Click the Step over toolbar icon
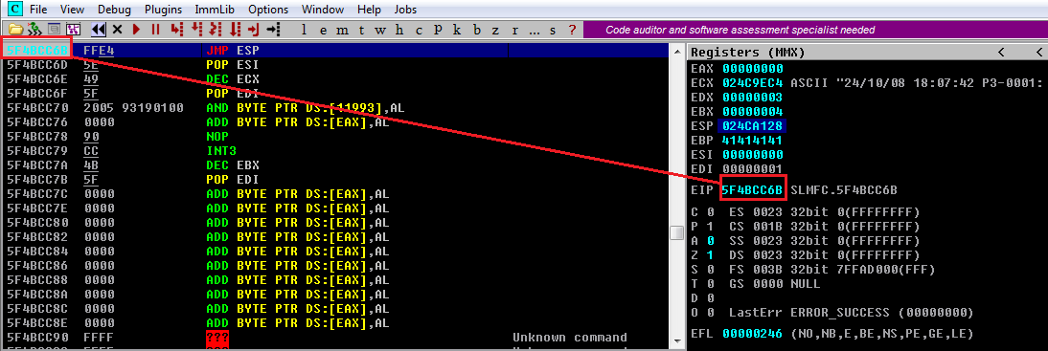Screen dimensions: 1048x351 [196, 30]
